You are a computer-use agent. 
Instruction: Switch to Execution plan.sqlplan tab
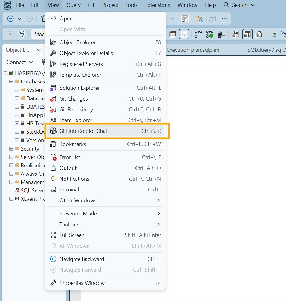pyautogui.click(x=193, y=50)
